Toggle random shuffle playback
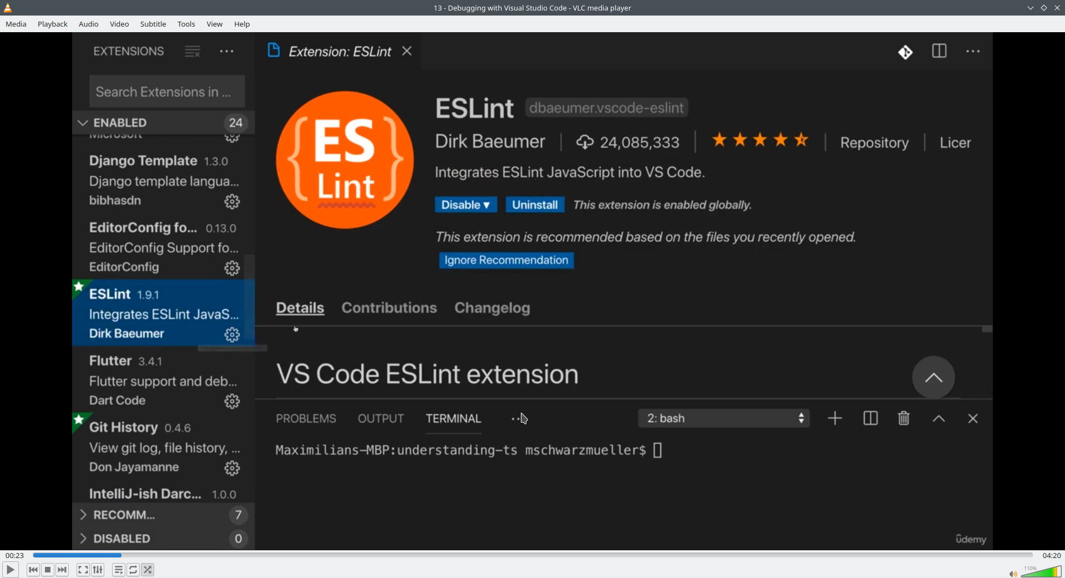This screenshot has width=1065, height=578. click(x=148, y=570)
